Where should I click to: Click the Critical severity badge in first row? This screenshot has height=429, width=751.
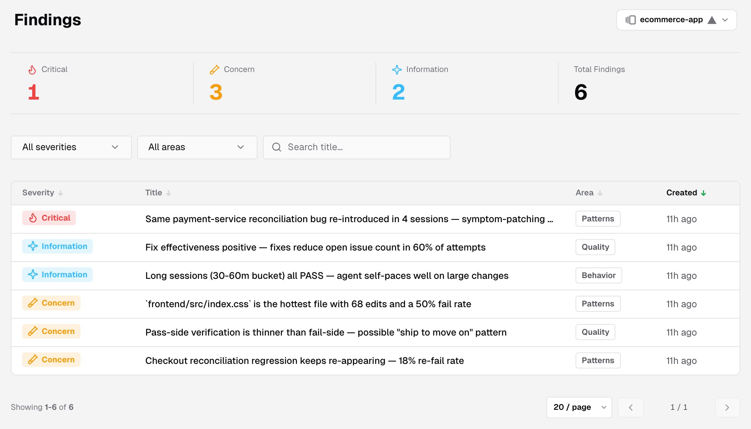(49, 218)
